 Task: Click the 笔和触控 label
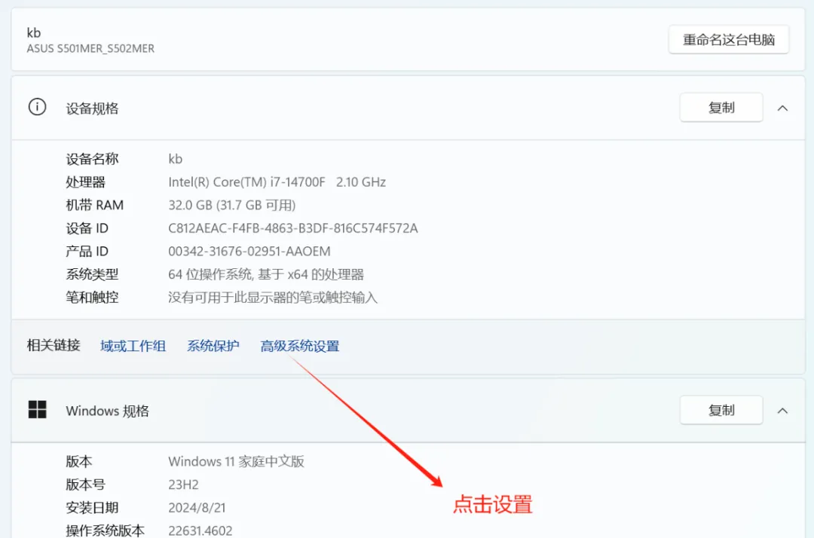click(x=92, y=298)
